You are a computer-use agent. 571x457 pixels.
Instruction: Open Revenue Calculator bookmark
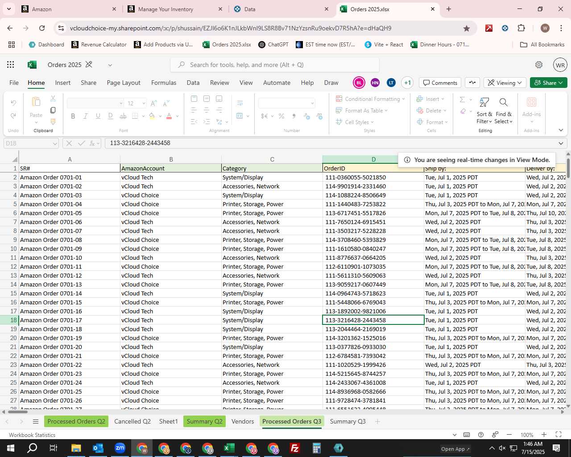99,45
